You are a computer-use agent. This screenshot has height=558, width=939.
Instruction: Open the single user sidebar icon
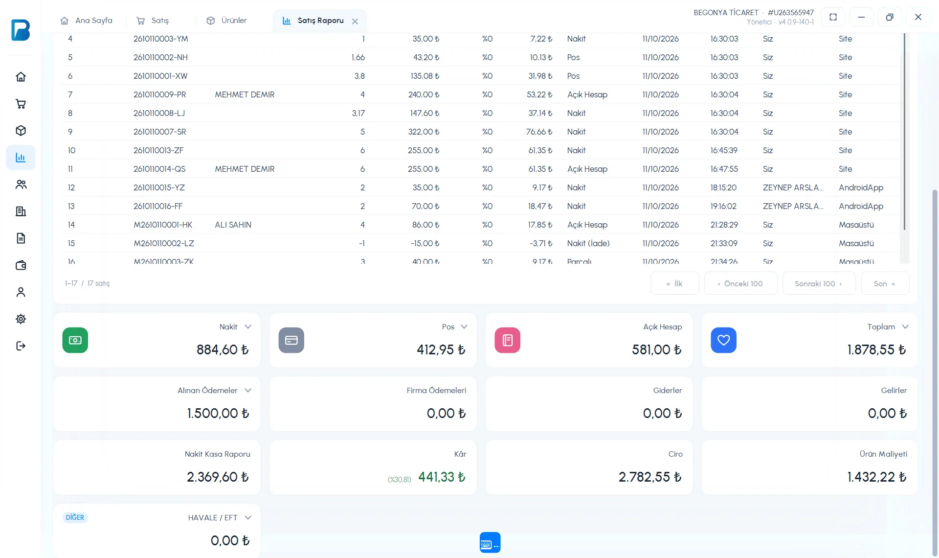click(21, 292)
